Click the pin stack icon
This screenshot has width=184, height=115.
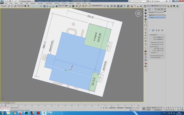click(x=150, y=30)
